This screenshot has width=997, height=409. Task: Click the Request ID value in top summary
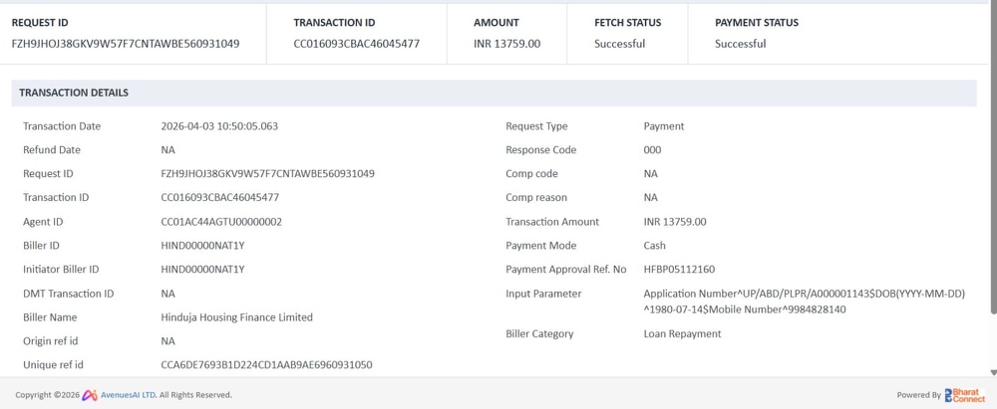tap(126, 44)
